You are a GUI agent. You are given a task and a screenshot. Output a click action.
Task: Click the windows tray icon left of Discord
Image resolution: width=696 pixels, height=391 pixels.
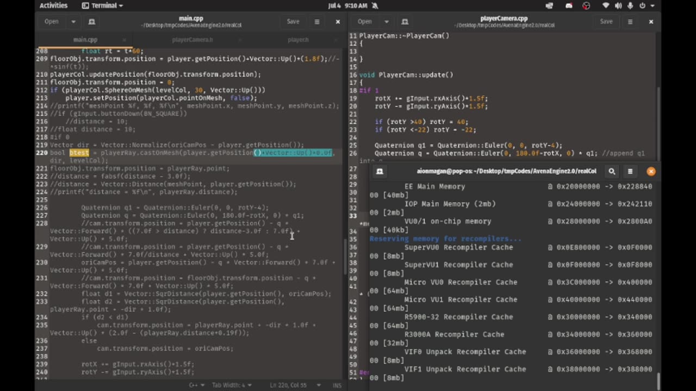549,5
